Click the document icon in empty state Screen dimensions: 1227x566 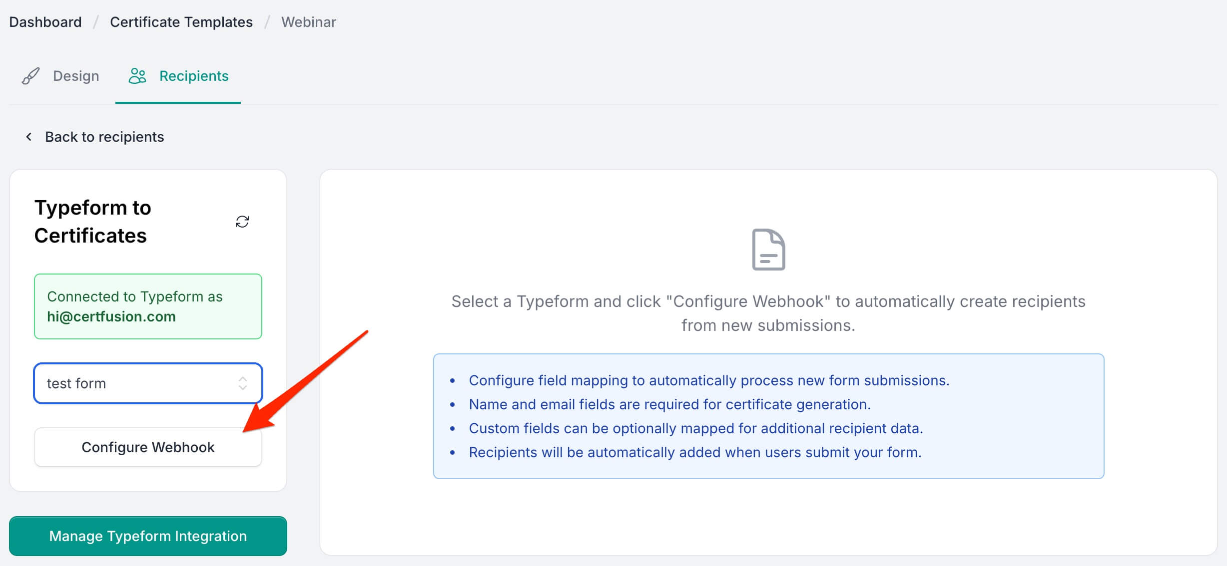tap(768, 250)
